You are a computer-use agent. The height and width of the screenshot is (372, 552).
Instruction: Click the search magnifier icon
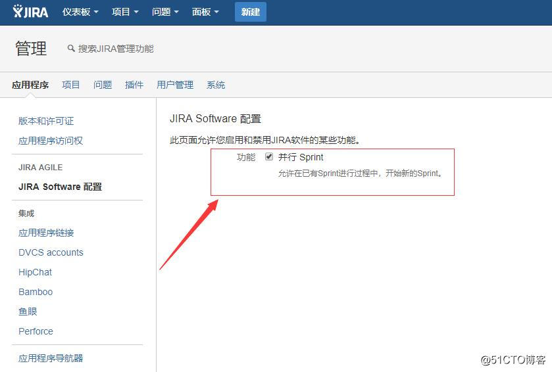coord(71,48)
